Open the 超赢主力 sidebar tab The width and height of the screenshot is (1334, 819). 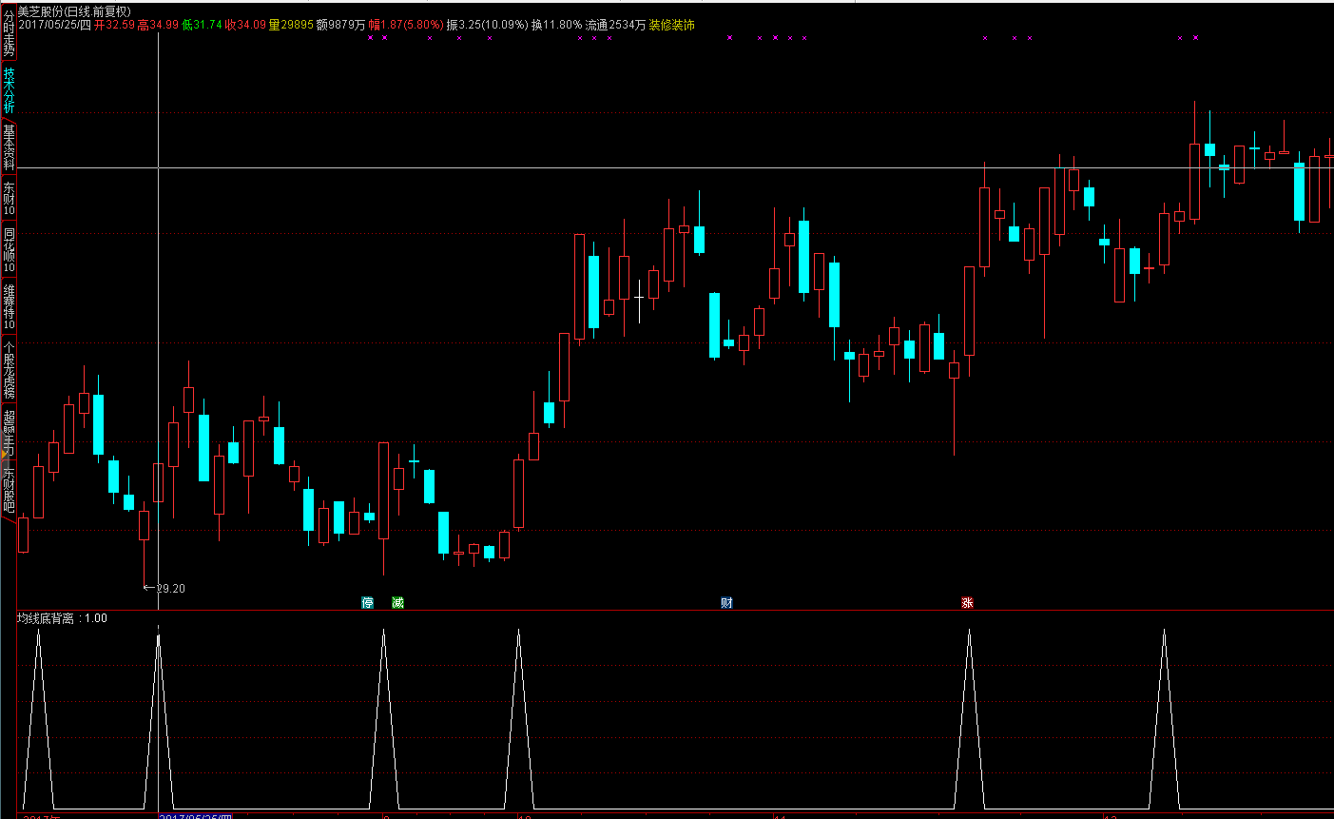pos(9,433)
